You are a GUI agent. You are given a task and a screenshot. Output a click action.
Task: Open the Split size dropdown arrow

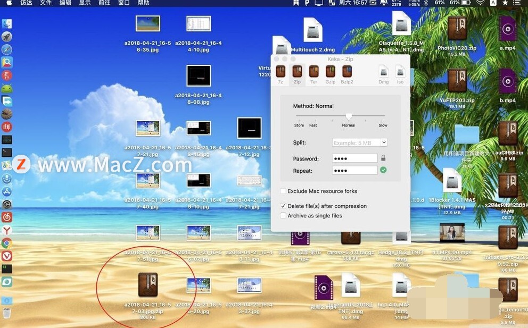[384, 142]
